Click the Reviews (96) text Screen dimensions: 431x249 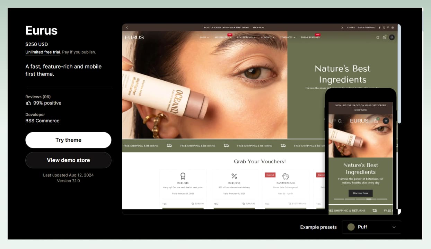(38, 97)
